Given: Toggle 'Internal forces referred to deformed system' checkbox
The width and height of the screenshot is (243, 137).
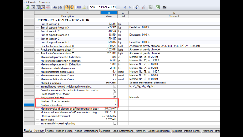Looking at the screenshot, I should click(115, 86).
